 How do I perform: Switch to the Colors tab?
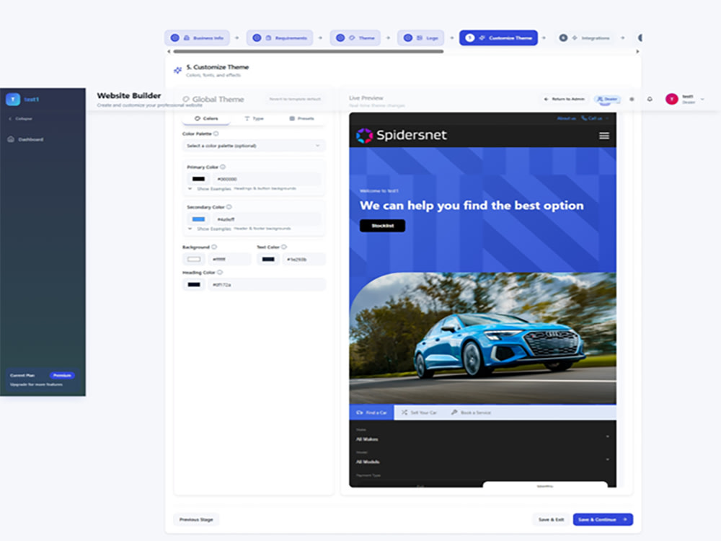click(206, 119)
